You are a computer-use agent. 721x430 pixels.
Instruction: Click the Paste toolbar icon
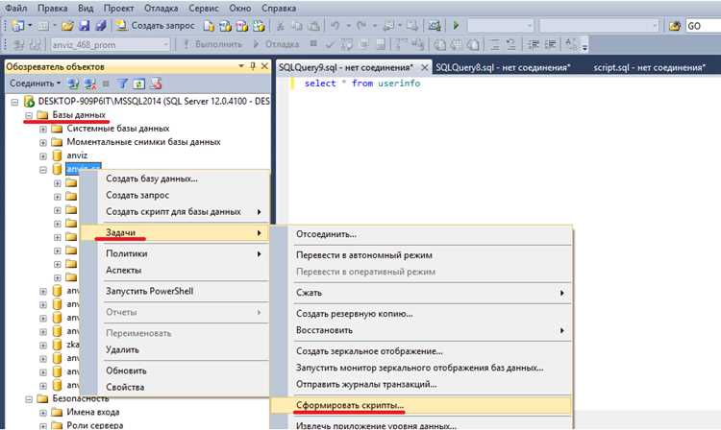[313, 26]
